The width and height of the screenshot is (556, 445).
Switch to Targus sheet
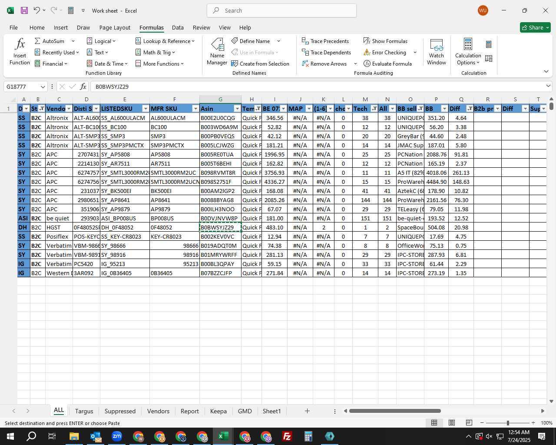click(84, 411)
